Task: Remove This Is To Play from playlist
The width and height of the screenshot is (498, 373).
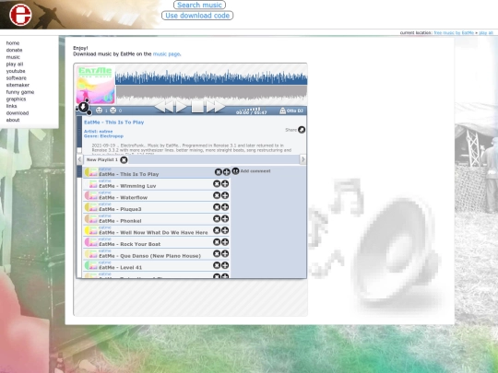Action: tap(219, 172)
